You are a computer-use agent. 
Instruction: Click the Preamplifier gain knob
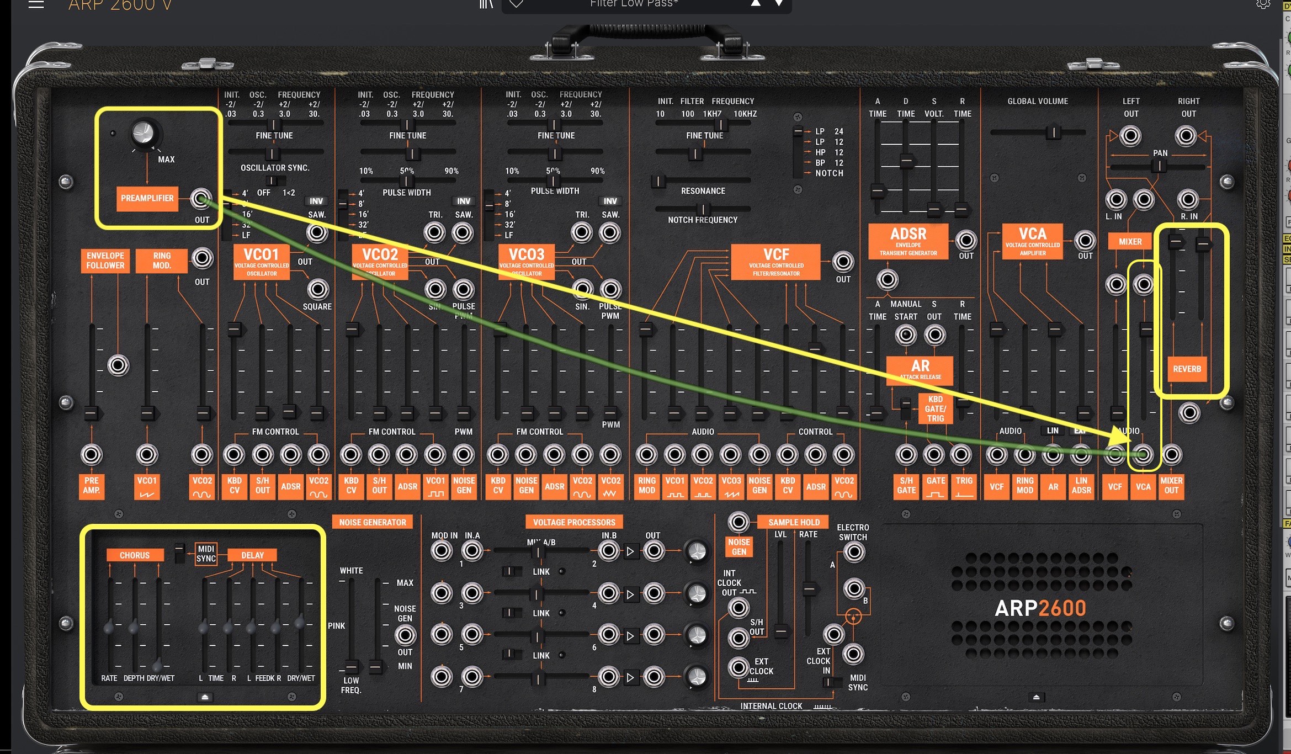pyautogui.click(x=144, y=134)
